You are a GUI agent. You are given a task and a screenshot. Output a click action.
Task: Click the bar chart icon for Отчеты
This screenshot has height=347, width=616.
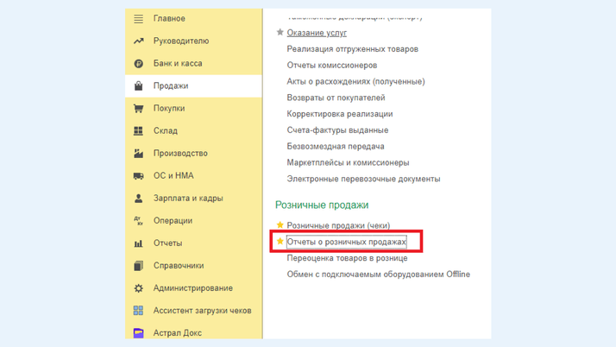(x=138, y=243)
